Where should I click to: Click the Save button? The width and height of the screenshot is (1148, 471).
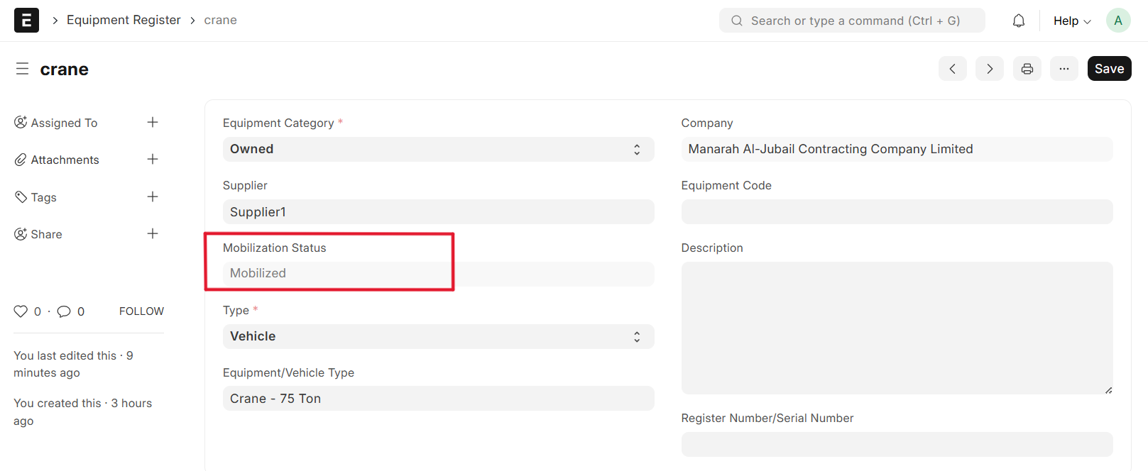[1108, 69]
